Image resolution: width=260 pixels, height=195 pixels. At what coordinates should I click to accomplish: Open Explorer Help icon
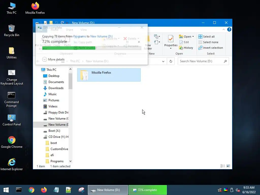pos(229,29)
